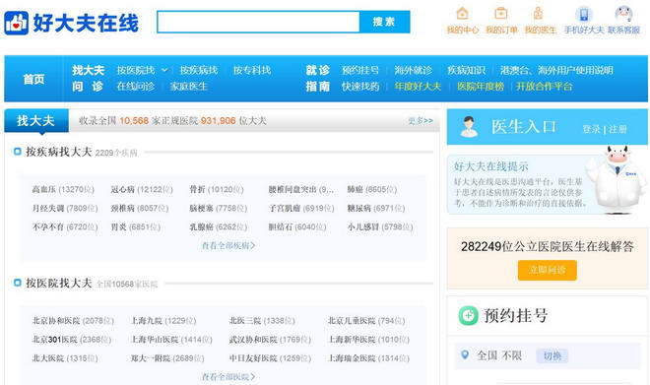The image size is (650, 385).
Task: Click the 好大夫在线 logo icon
Action: 16,23
